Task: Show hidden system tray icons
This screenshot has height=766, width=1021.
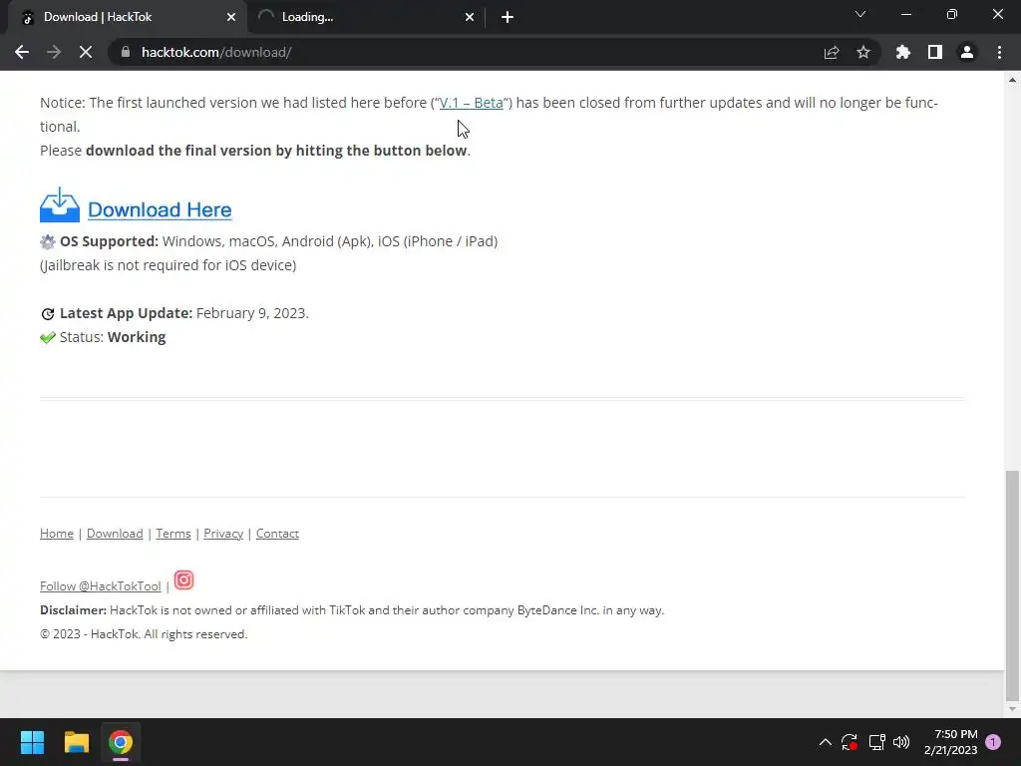Action: [x=825, y=742]
